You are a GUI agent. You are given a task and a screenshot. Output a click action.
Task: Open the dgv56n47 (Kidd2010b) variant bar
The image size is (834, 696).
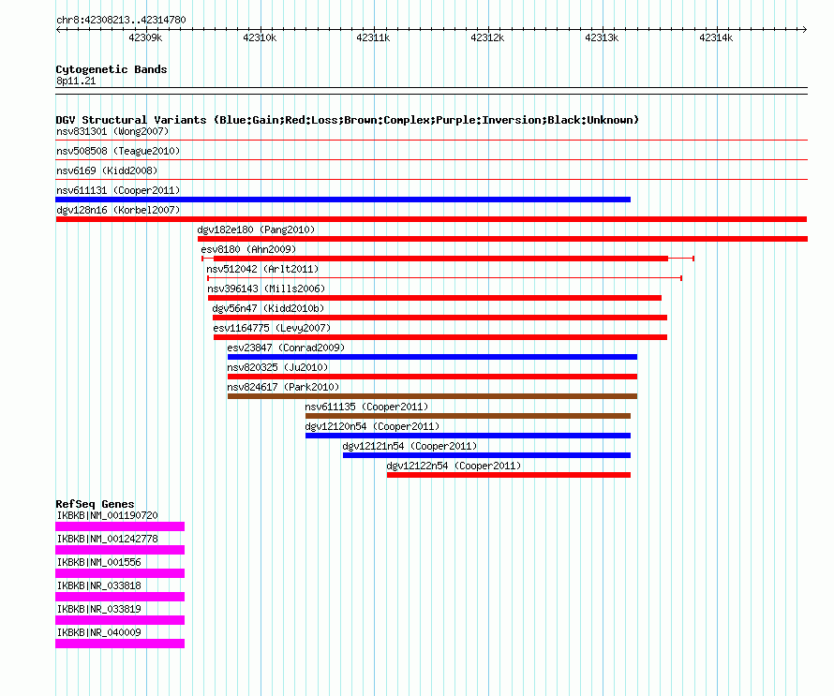click(x=439, y=318)
